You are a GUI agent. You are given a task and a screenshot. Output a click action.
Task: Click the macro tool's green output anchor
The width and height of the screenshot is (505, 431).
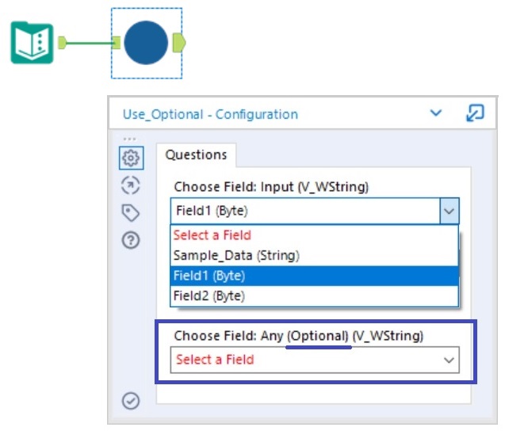point(178,43)
